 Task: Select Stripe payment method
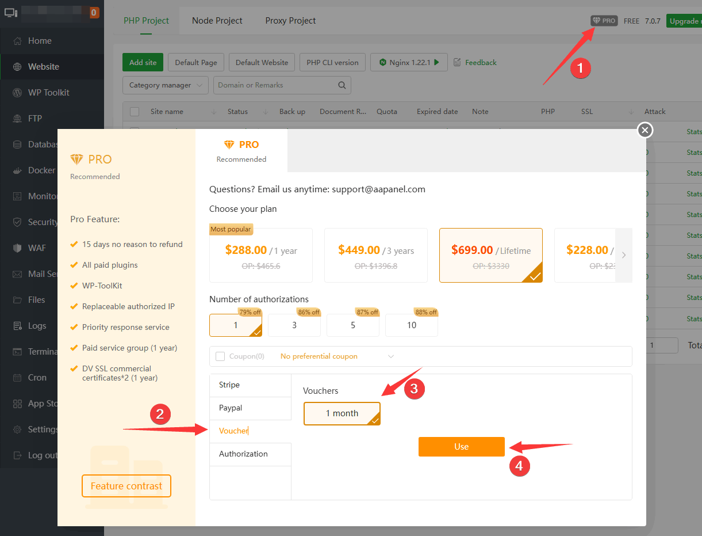point(251,385)
